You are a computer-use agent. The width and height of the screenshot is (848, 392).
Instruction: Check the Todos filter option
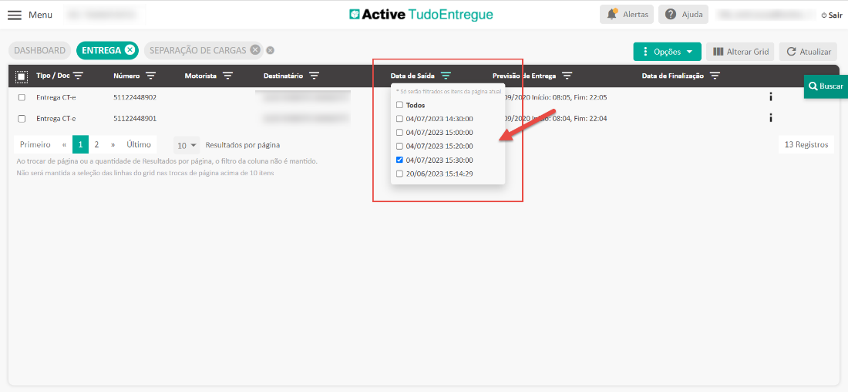[399, 105]
